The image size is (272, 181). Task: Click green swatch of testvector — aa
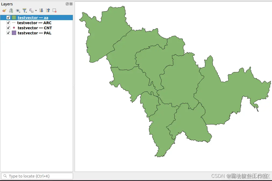14,17
